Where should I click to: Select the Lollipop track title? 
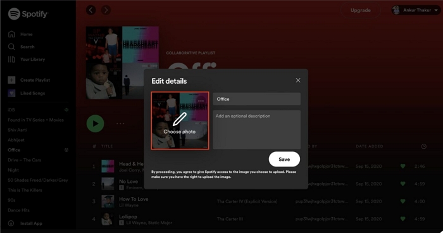click(128, 217)
